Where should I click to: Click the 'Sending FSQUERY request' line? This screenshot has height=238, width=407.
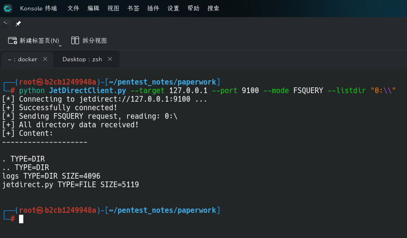(x=90, y=116)
